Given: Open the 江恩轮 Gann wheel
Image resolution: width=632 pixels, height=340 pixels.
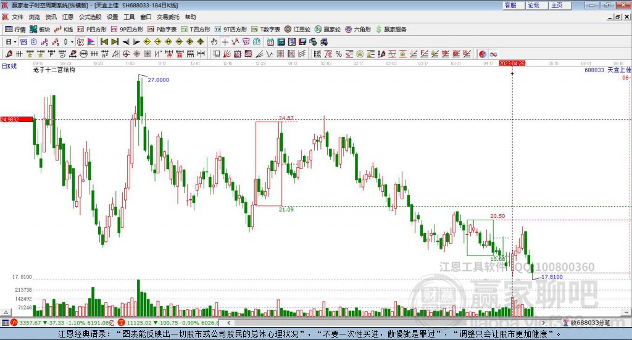Looking at the screenshot, I should point(297,30).
